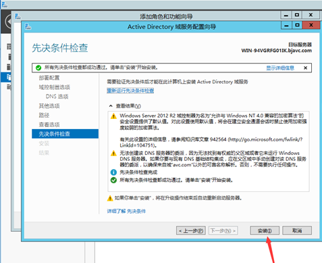Click the 取消 (Cancel) button
The height and width of the screenshot is (263, 322).
click(x=297, y=231)
